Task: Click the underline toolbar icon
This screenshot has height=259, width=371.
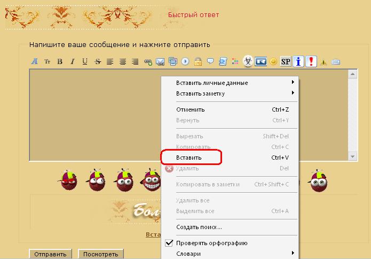Action: click(x=85, y=61)
